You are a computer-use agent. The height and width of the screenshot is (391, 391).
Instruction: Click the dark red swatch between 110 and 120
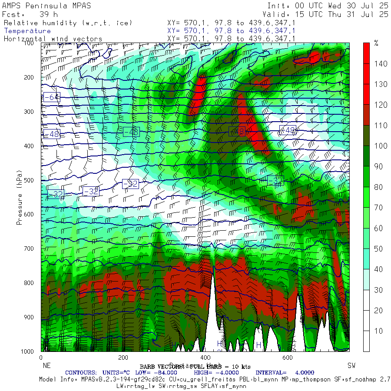pos(366,115)
